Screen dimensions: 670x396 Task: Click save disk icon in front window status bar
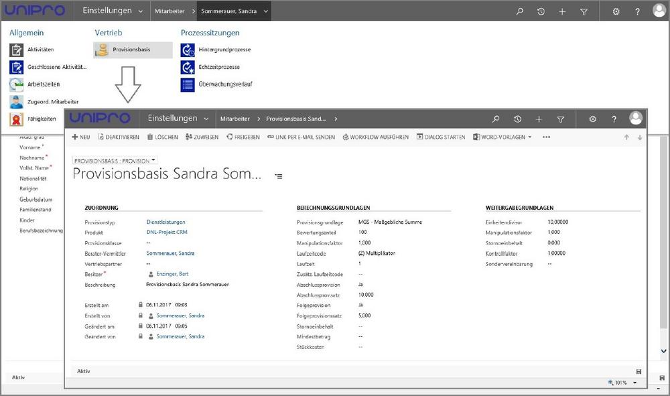639,372
